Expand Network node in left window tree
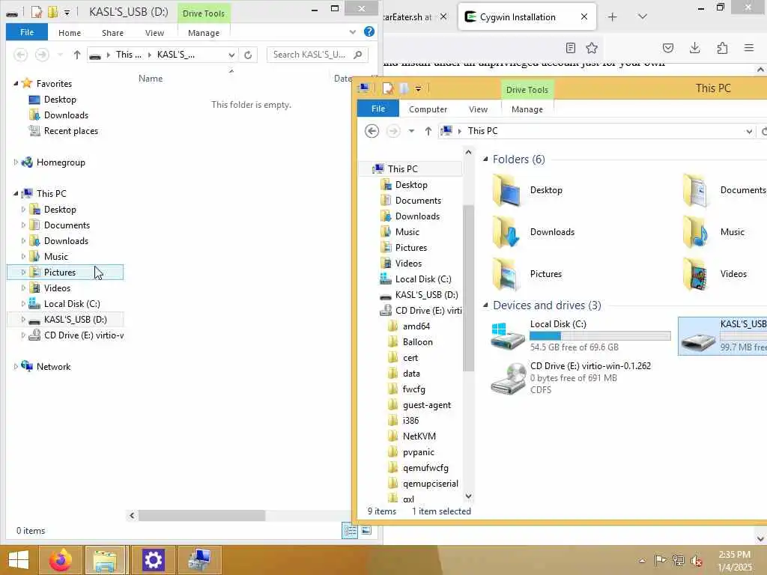Viewport: 767px width, 575px height. (16, 367)
